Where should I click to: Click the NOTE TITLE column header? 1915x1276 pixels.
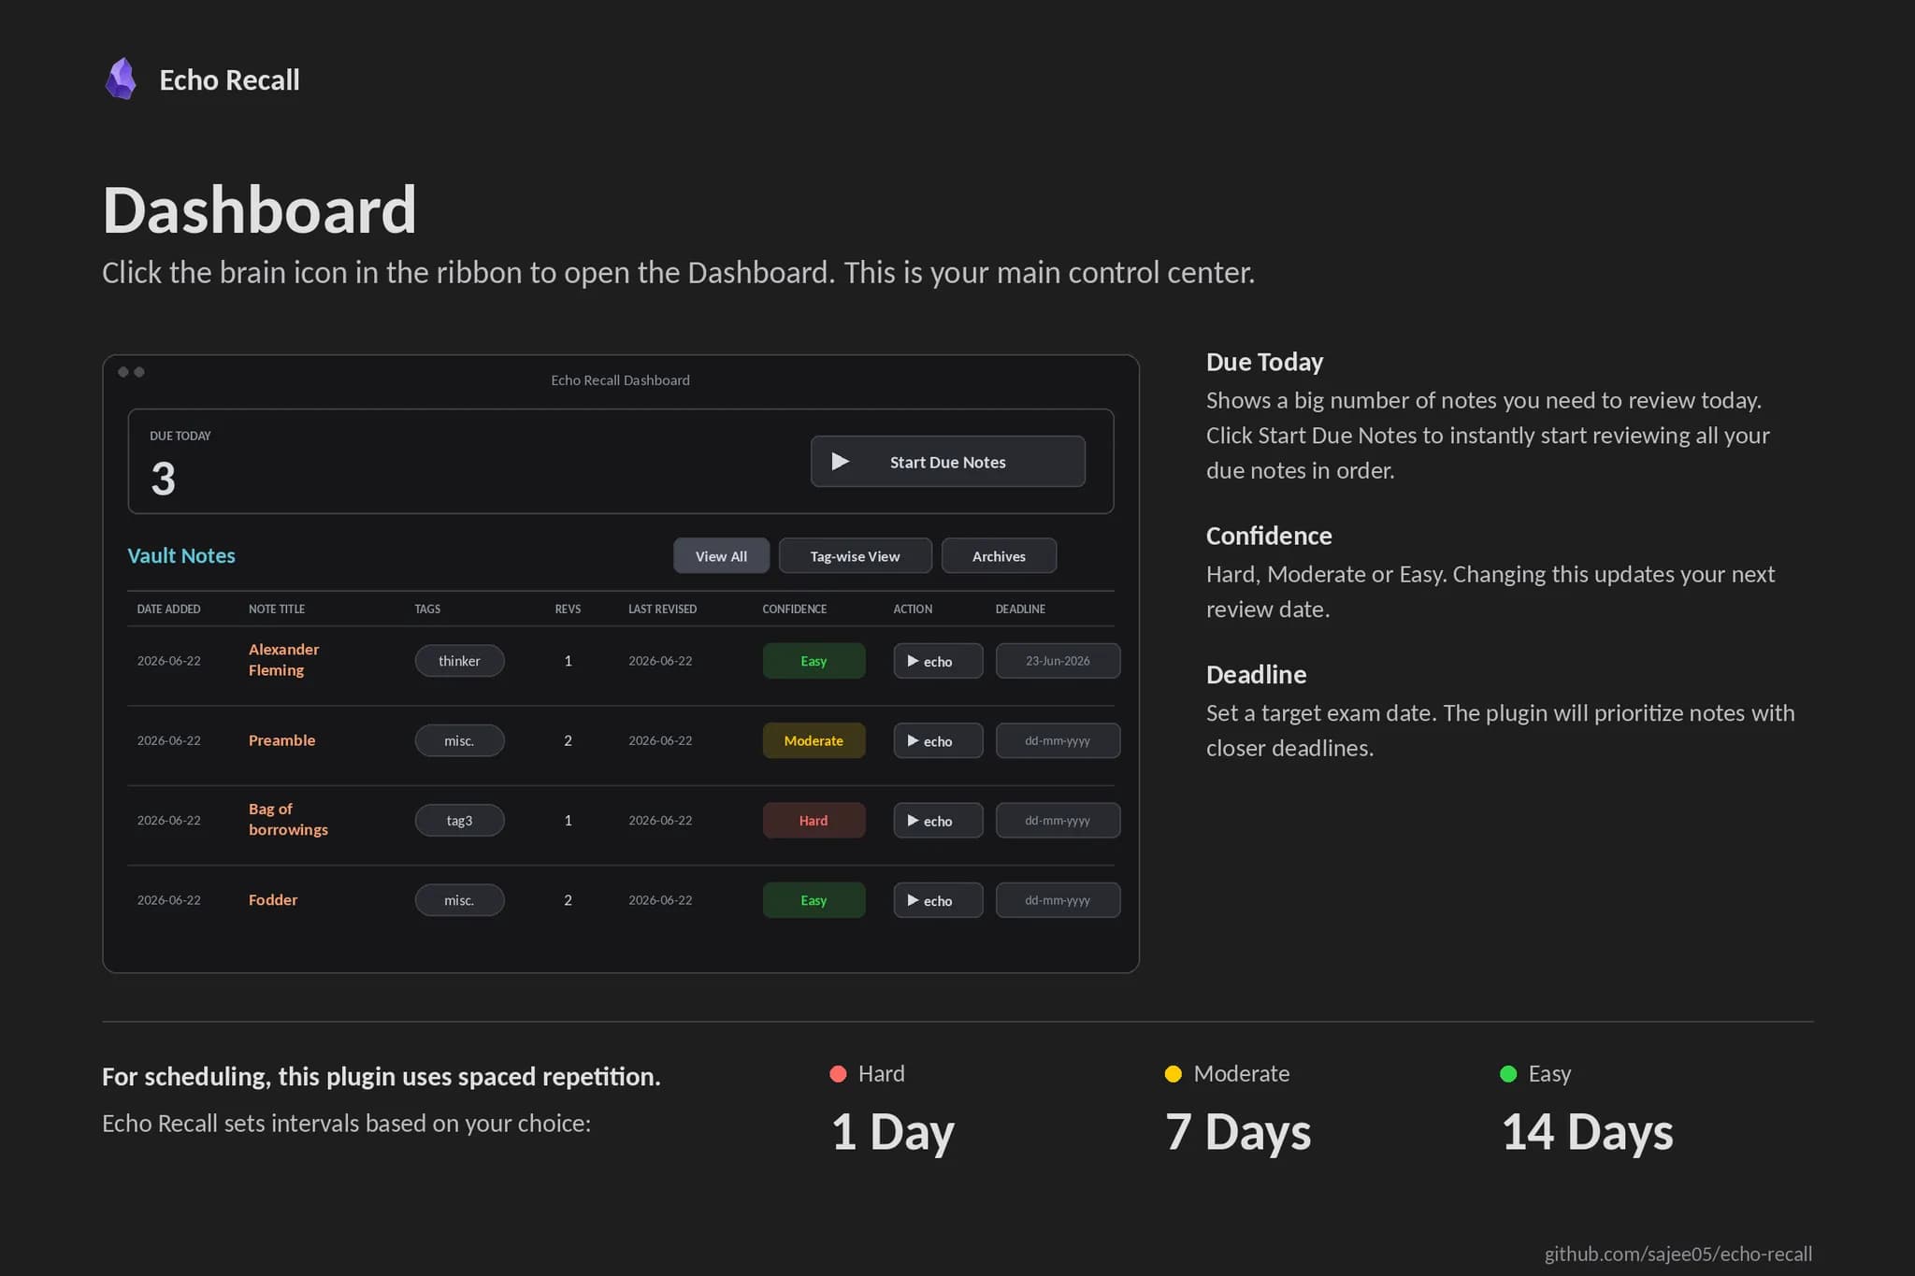pyautogui.click(x=277, y=609)
